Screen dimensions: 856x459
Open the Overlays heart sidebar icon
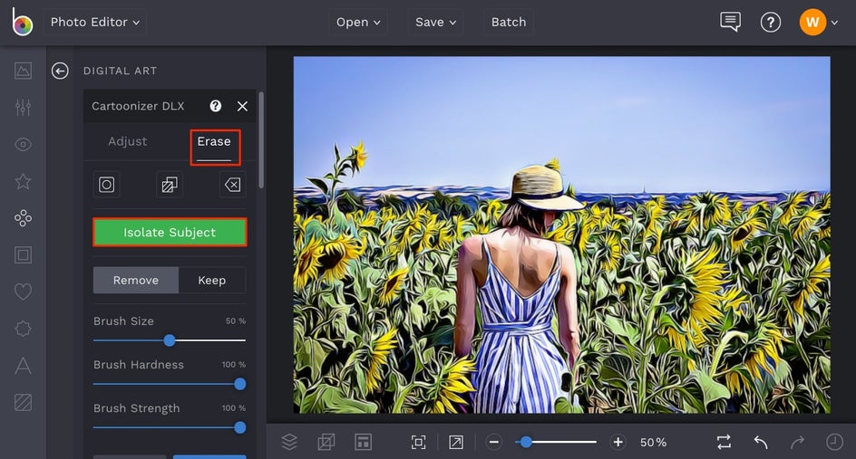23,292
